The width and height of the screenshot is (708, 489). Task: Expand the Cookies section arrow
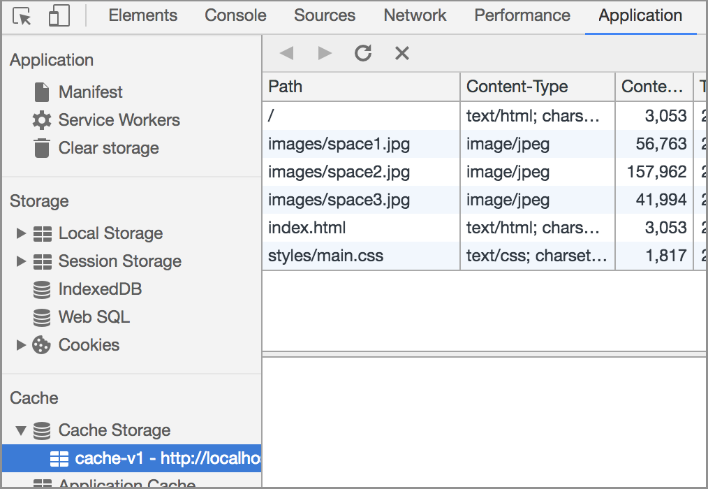[21, 345]
